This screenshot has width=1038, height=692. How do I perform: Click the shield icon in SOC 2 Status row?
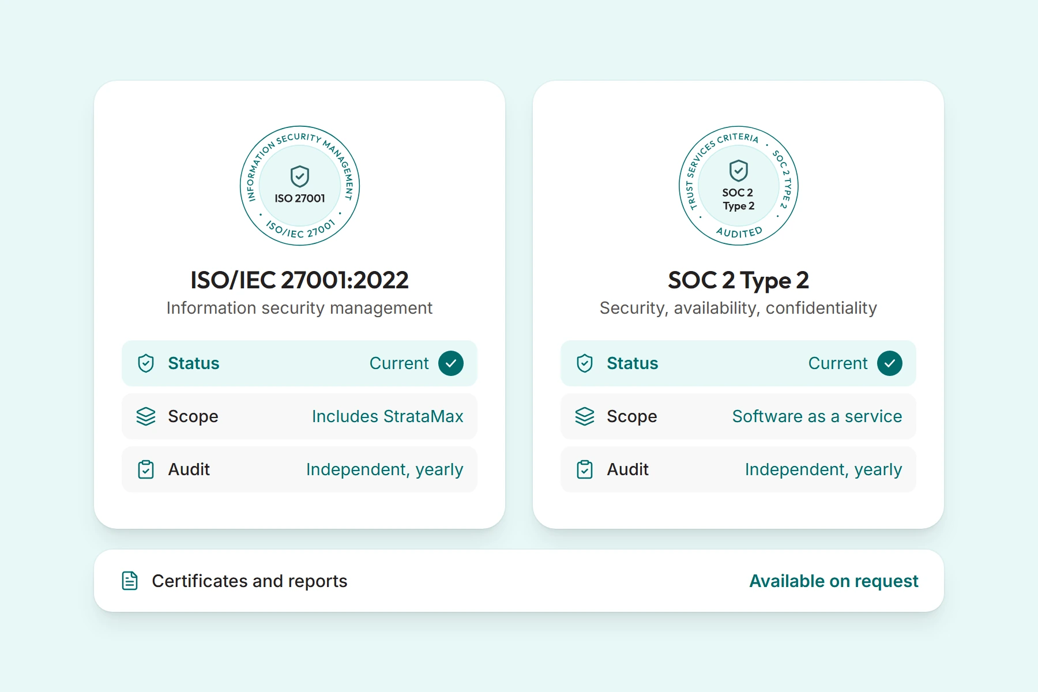click(585, 363)
